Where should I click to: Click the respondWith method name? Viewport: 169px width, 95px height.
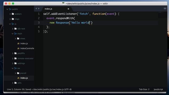[65, 18]
